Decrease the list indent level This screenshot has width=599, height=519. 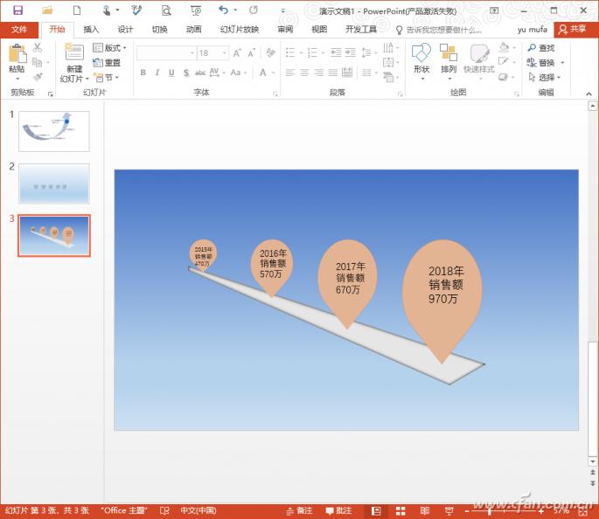[336, 52]
